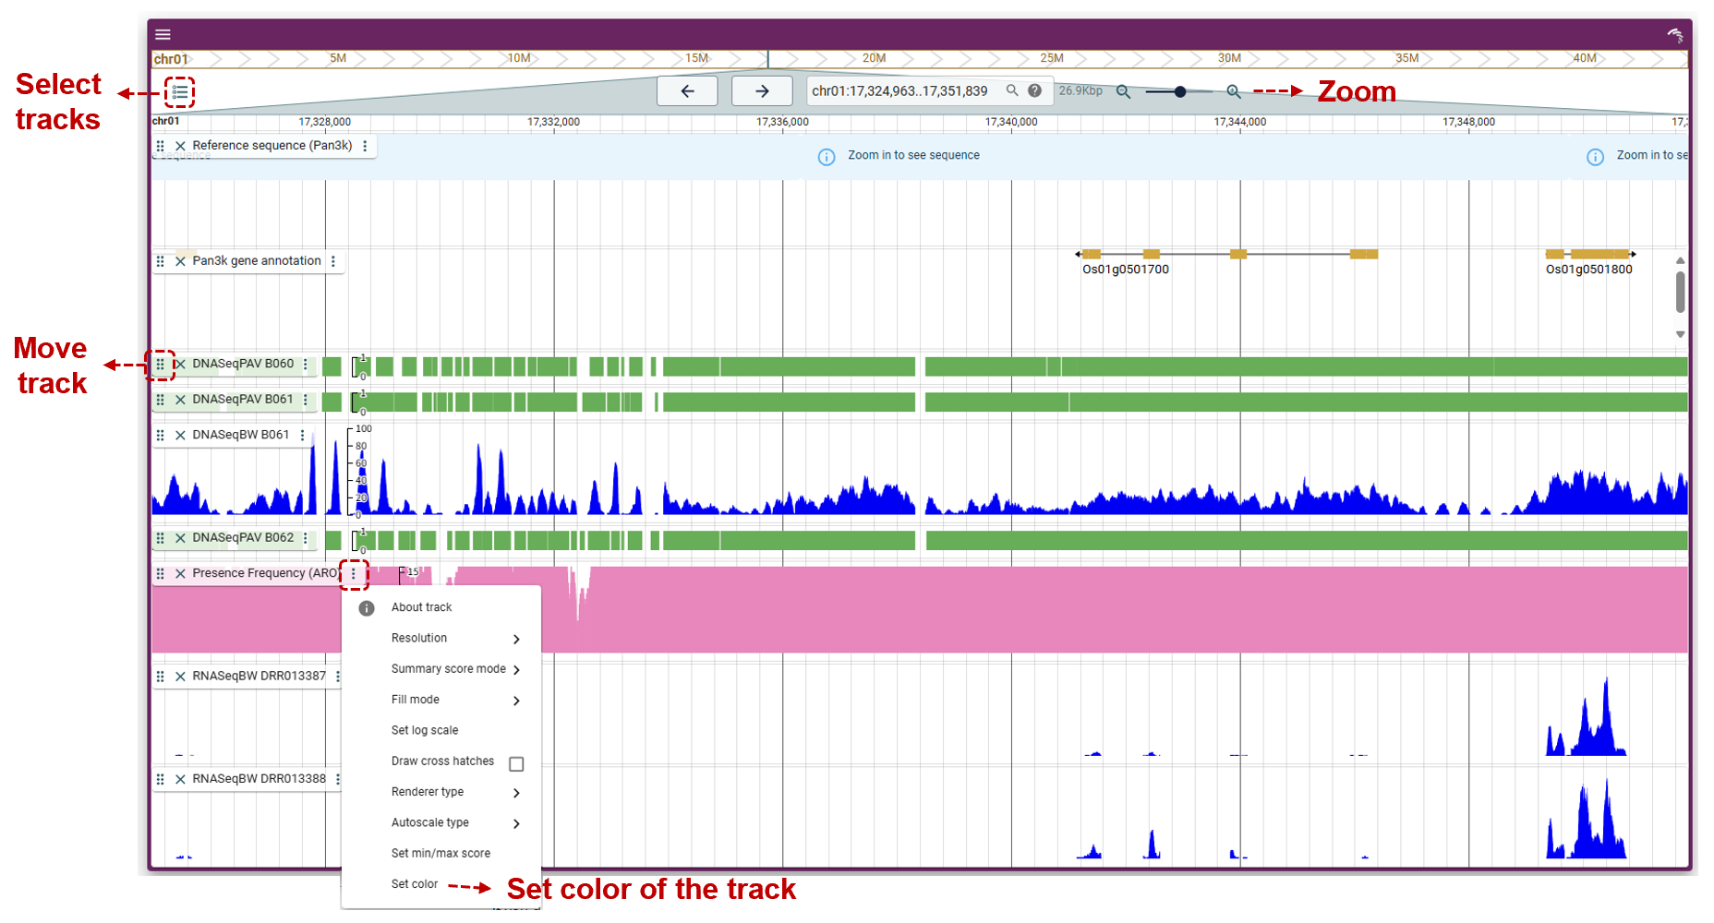Click the zoom level slider handle
Viewport: 1714px width, 923px height.
coord(1180,91)
